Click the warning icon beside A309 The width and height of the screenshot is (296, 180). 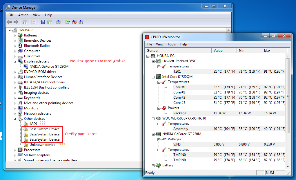tap(26, 124)
